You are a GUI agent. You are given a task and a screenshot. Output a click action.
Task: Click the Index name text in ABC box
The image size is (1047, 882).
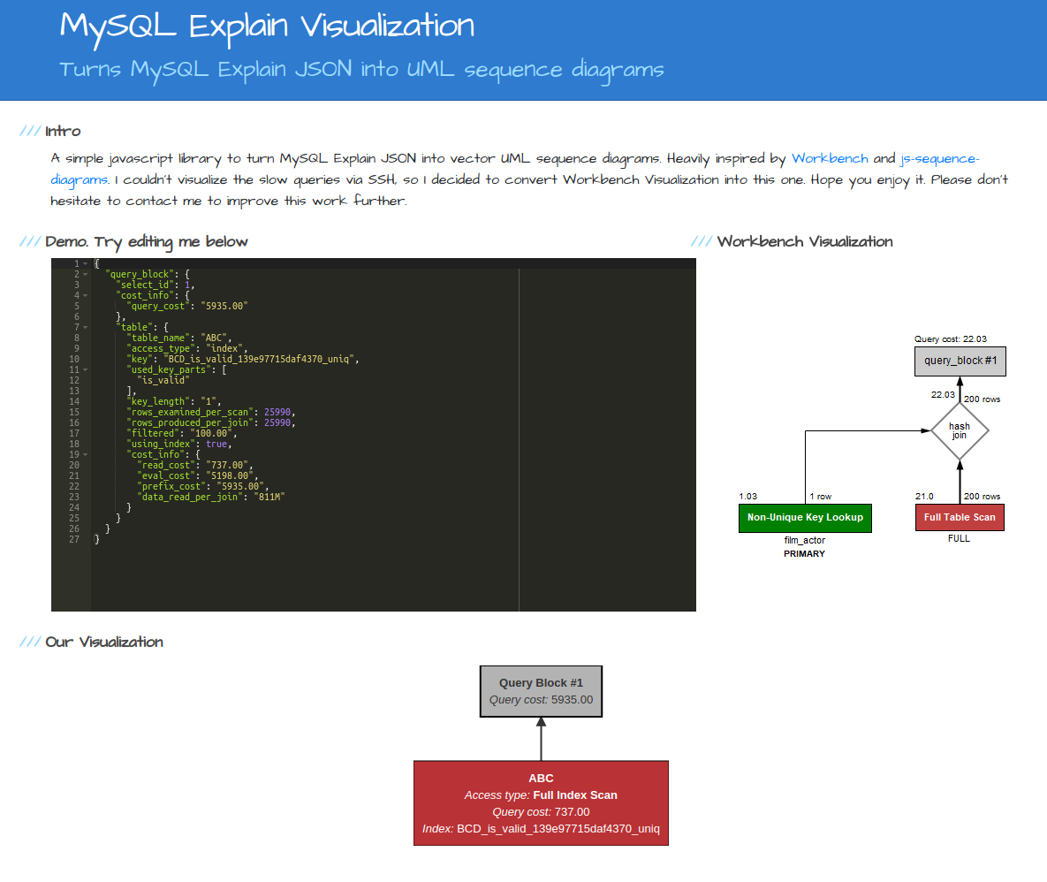541,829
